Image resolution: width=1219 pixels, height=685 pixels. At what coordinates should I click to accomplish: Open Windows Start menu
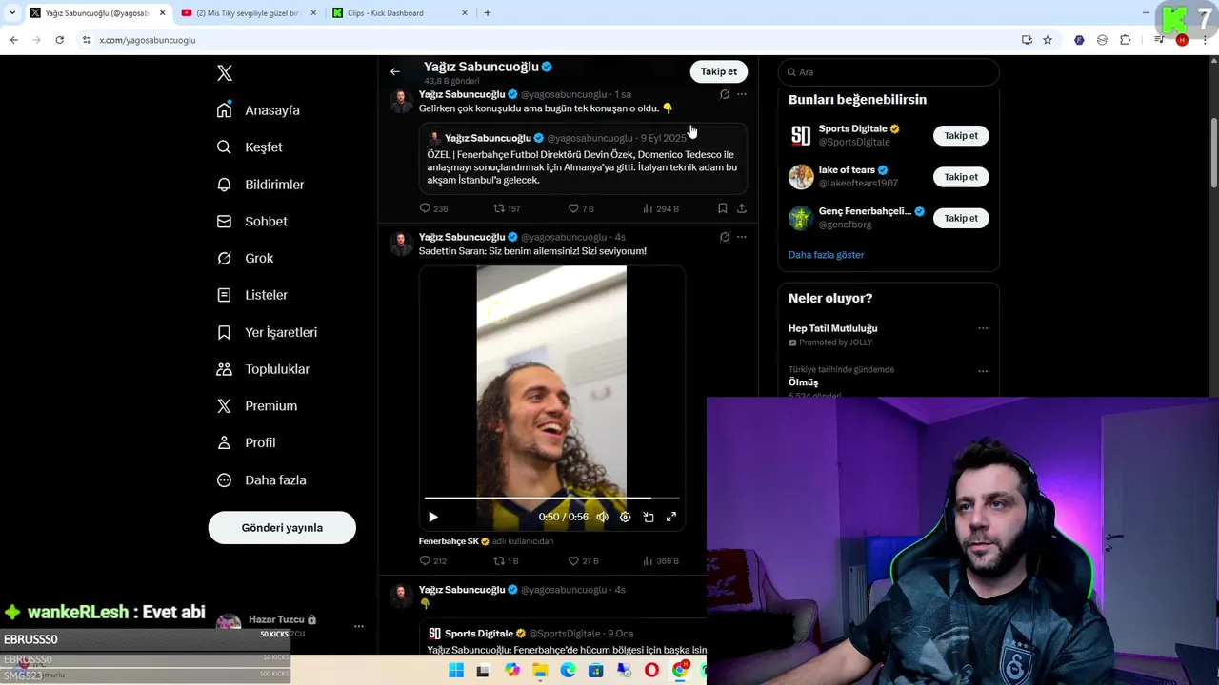[x=456, y=670]
